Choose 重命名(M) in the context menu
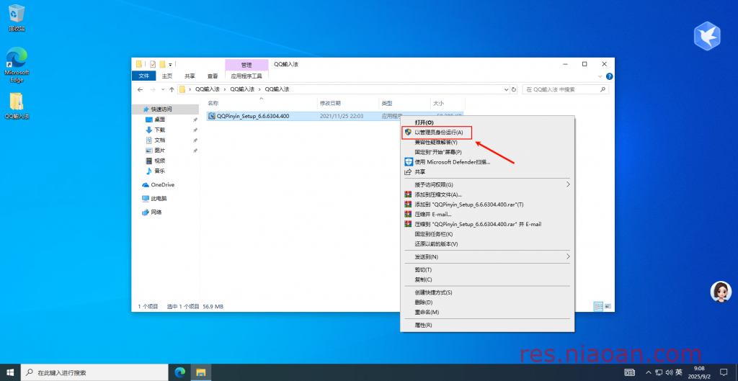Screen dimensions: 738x381 487,312
